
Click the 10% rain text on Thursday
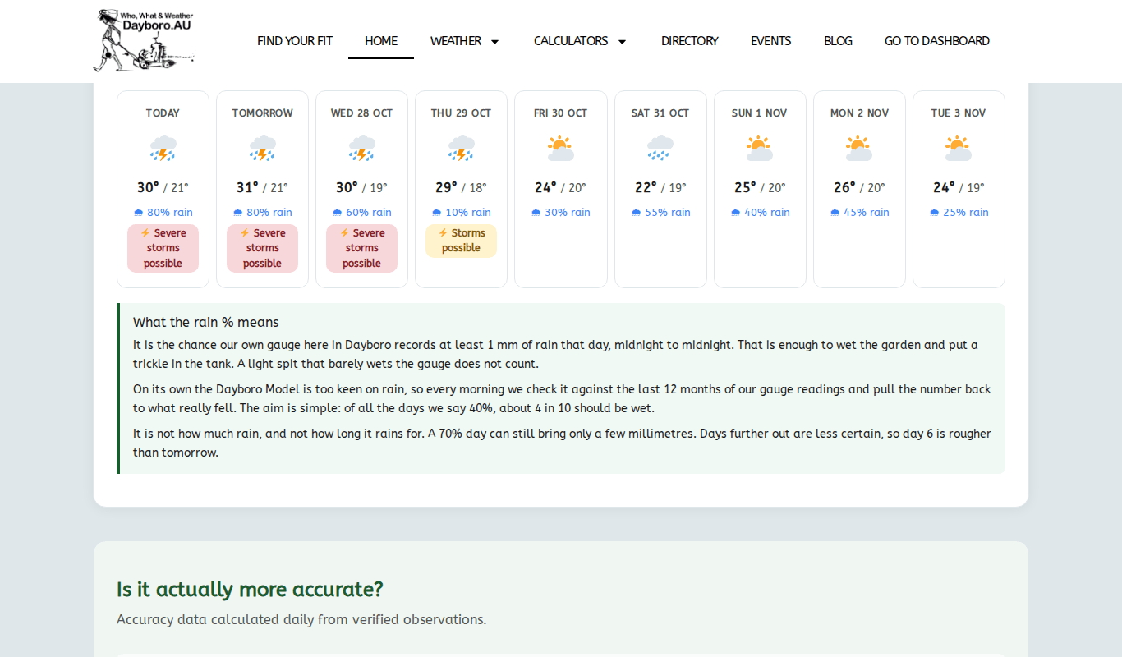461,213
